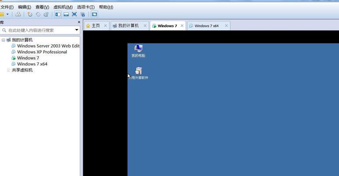Click the running Windows 7 VM icon in tree

coord(13,58)
